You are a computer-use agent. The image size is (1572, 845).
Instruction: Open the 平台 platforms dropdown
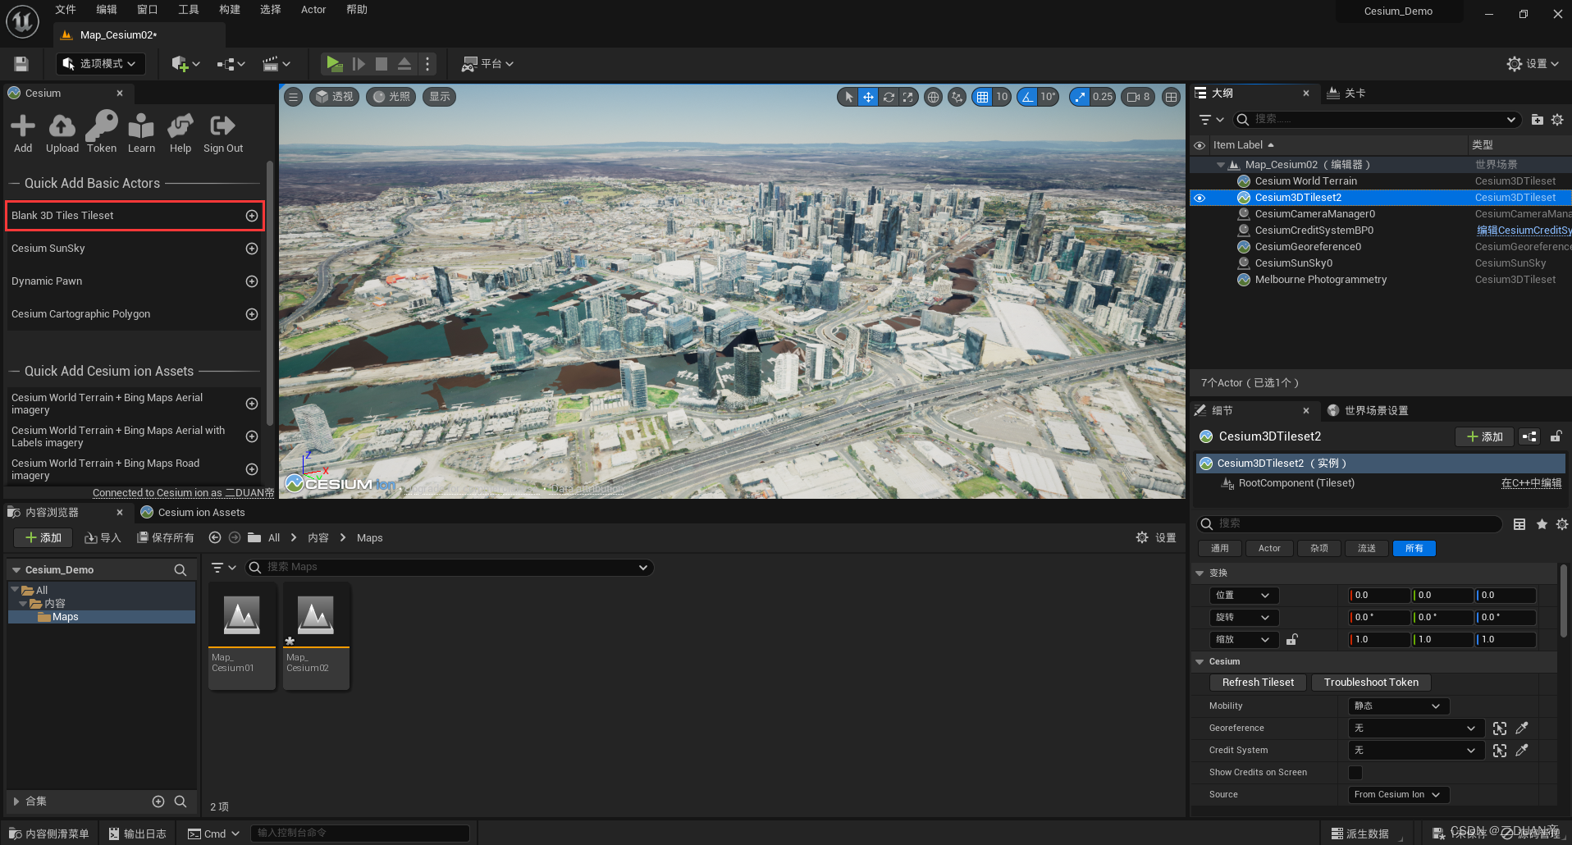[487, 64]
